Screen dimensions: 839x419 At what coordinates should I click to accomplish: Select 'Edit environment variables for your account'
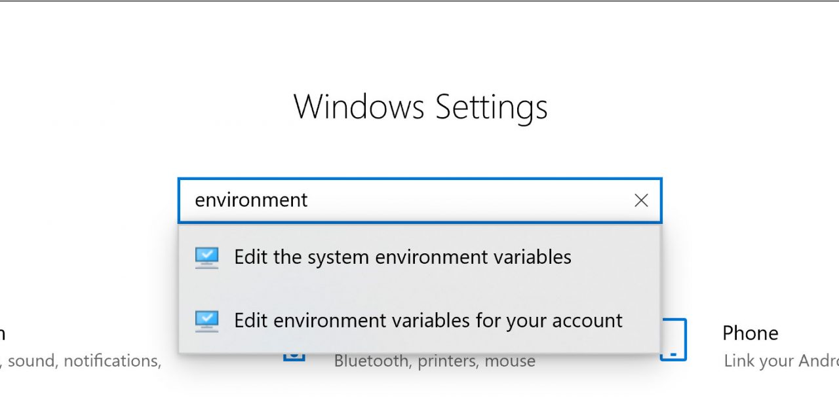coord(427,321)
